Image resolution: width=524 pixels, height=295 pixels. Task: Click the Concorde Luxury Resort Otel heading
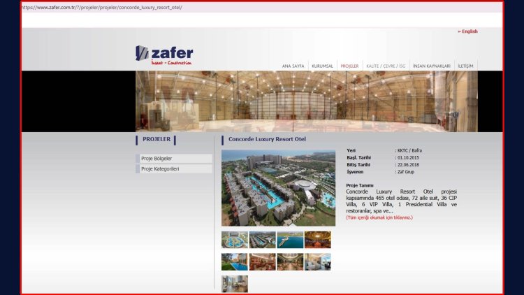[x=267, y=139]
